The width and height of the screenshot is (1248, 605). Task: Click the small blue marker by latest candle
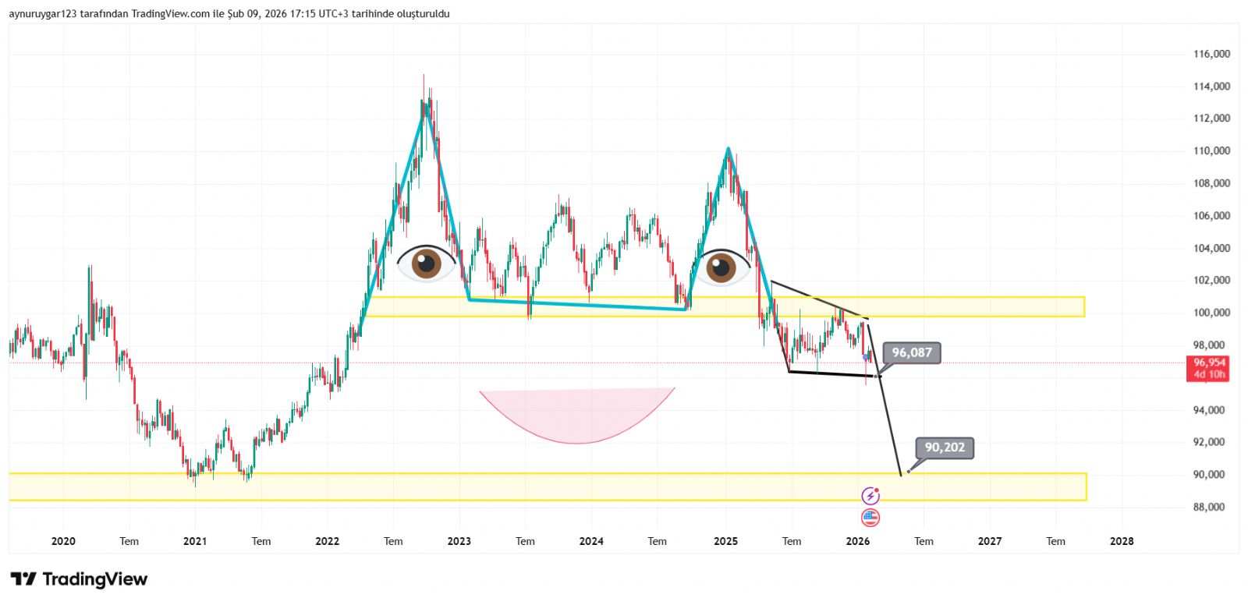click(867, 357)
